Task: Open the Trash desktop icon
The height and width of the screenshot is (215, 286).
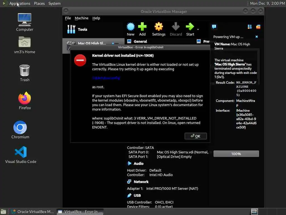Action: 25,73
